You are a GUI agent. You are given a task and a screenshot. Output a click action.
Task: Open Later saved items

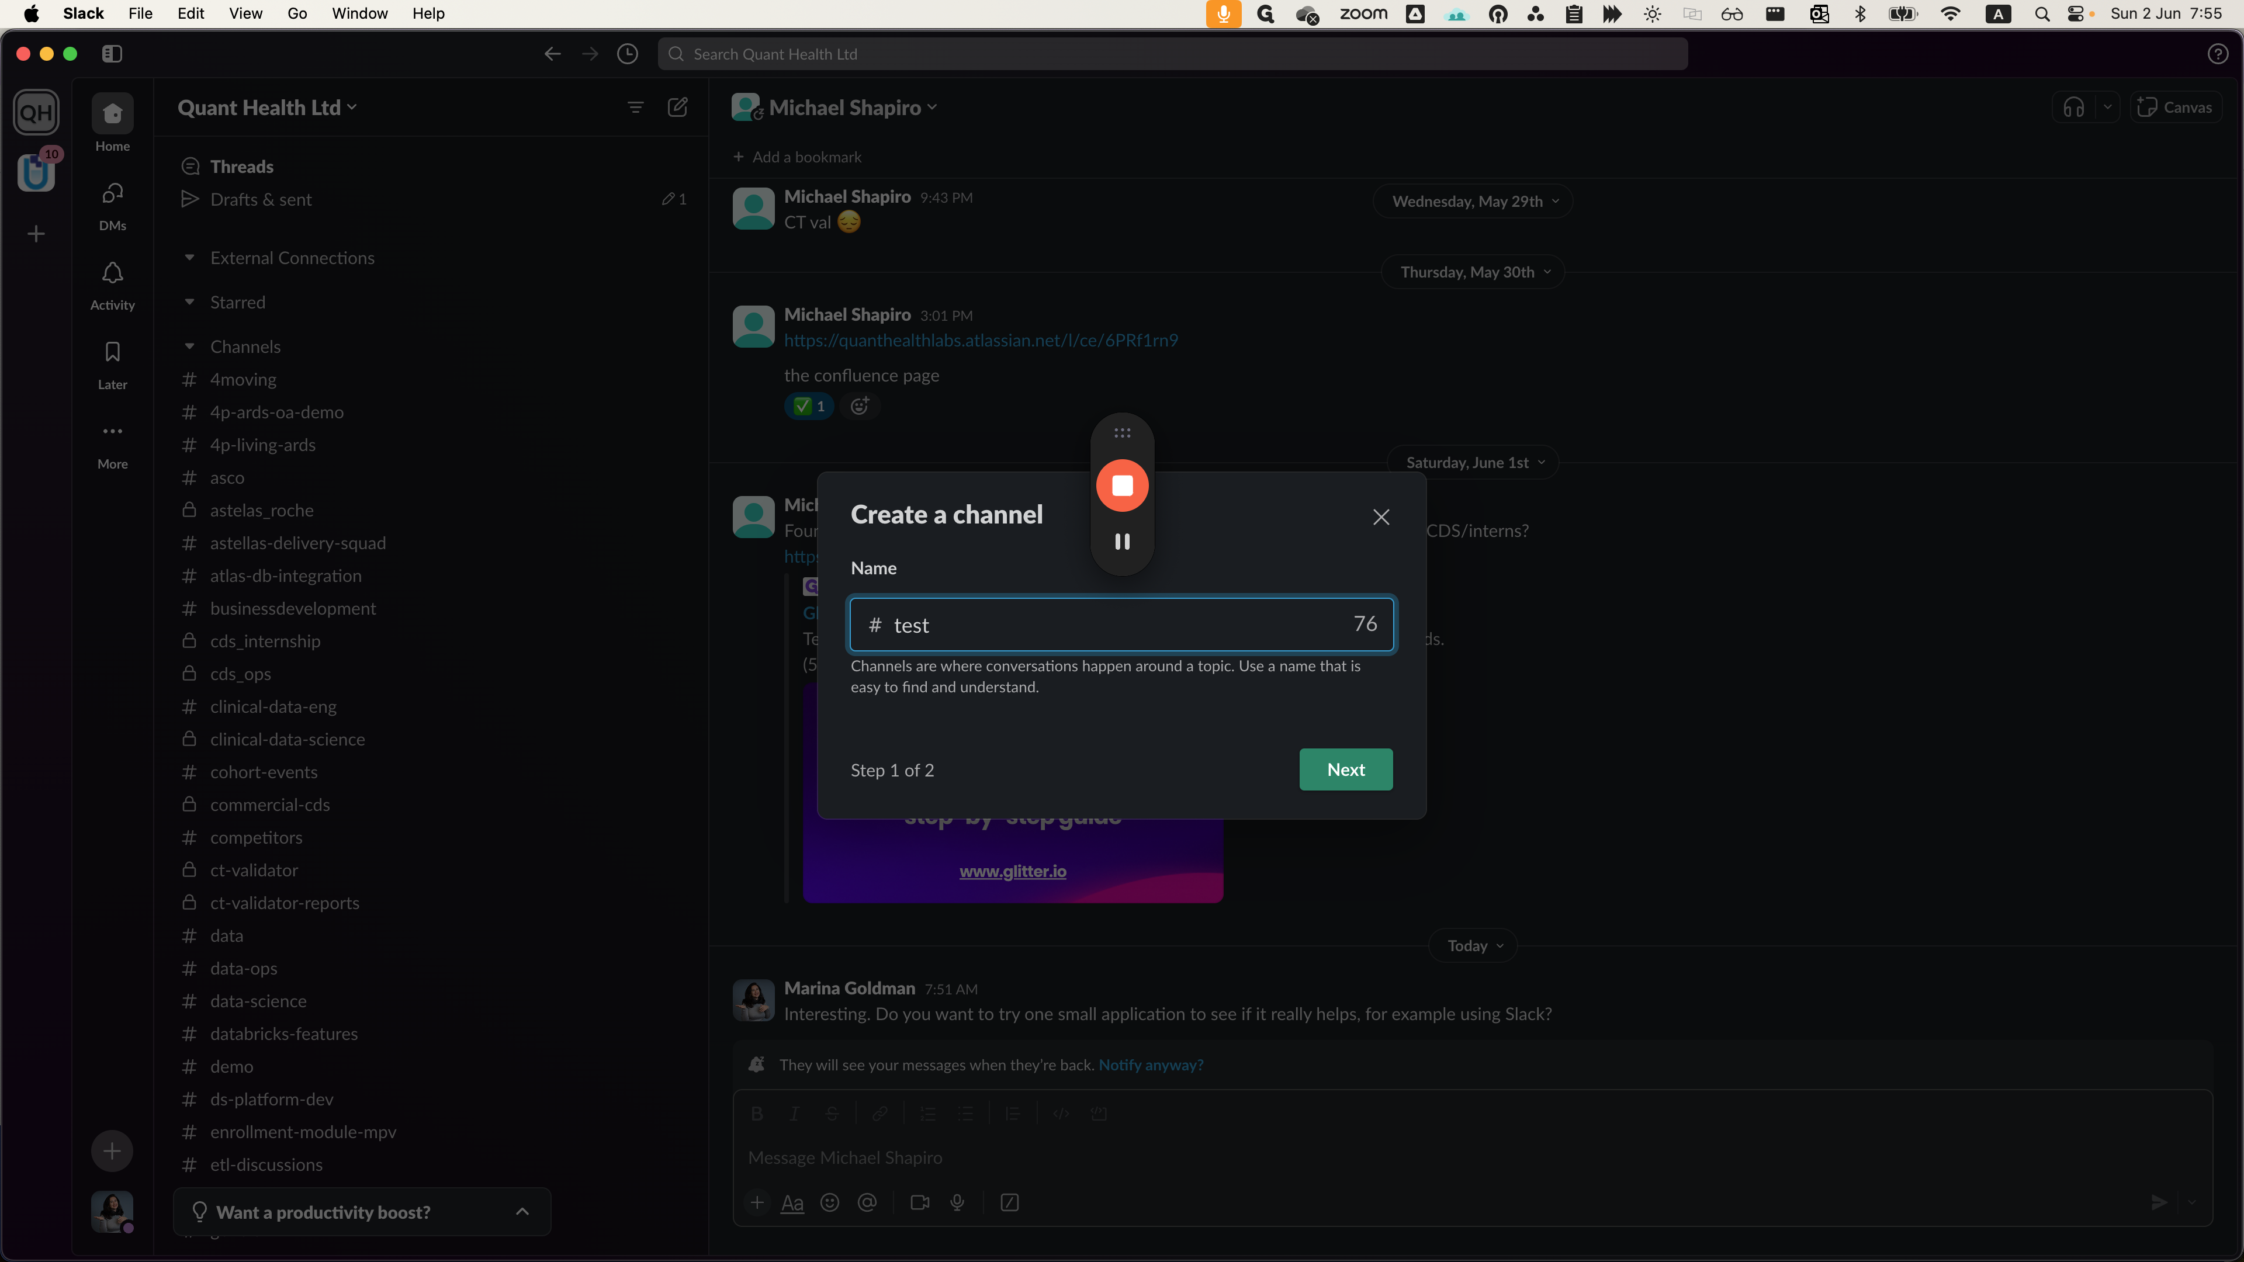[x=112, y=364]
